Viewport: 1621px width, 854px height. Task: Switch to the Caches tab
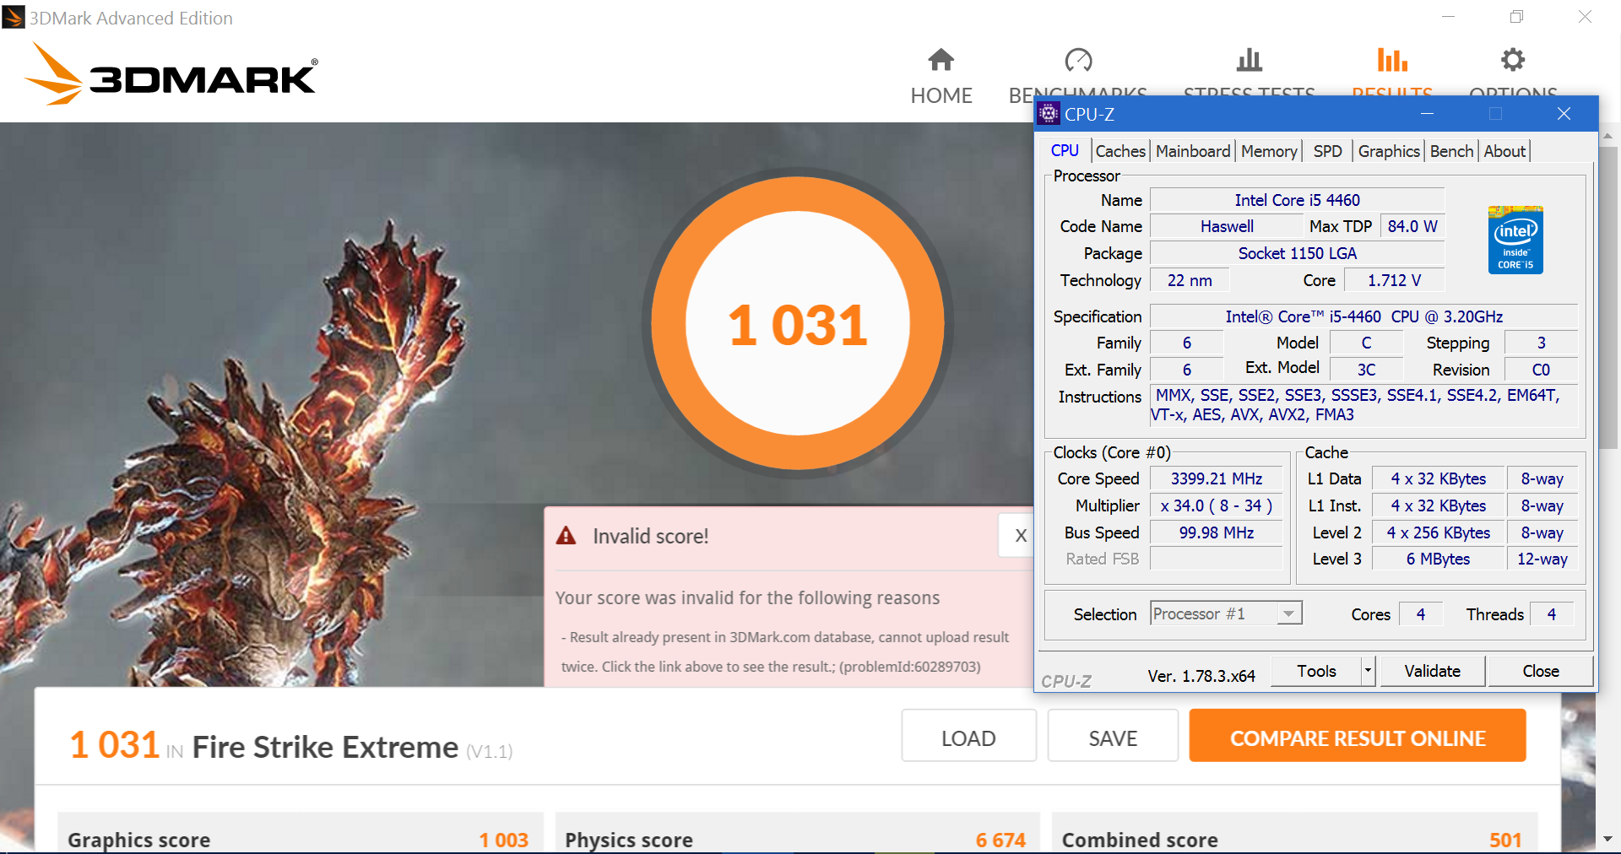1120,151
